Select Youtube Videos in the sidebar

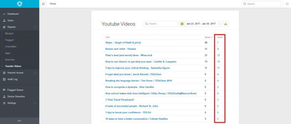pos(13,66)
